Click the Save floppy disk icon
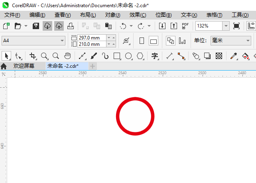Screen dimensions: 256x183 (36, 26)
